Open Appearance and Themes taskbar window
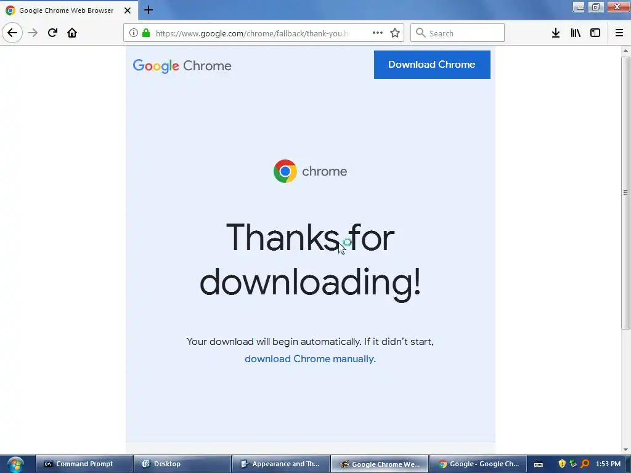Screen dimensions: 631x473 (x=281, y=464)
